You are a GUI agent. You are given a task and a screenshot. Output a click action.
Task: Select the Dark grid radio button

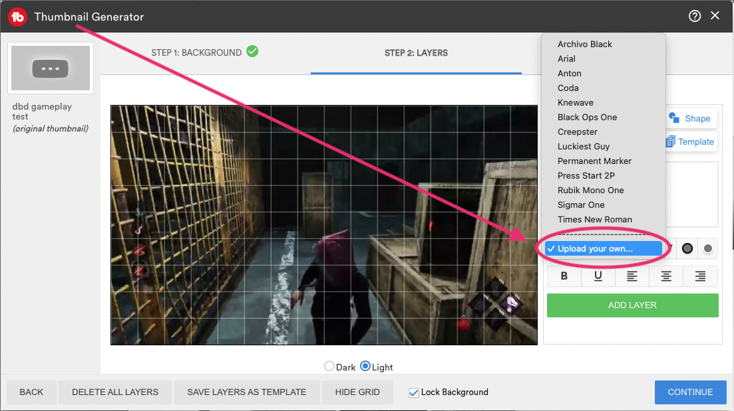(329, 366)
